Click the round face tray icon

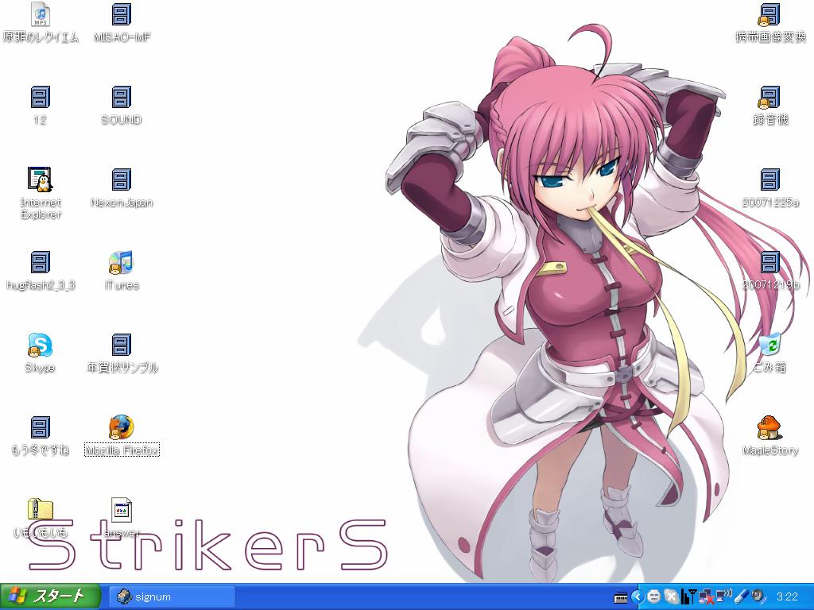pyautogui.click(x=654, y=597)
